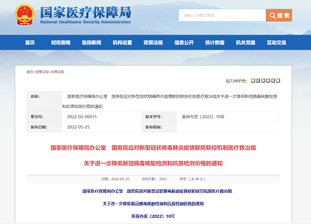Click the national emblem logo

click(24, 15)
